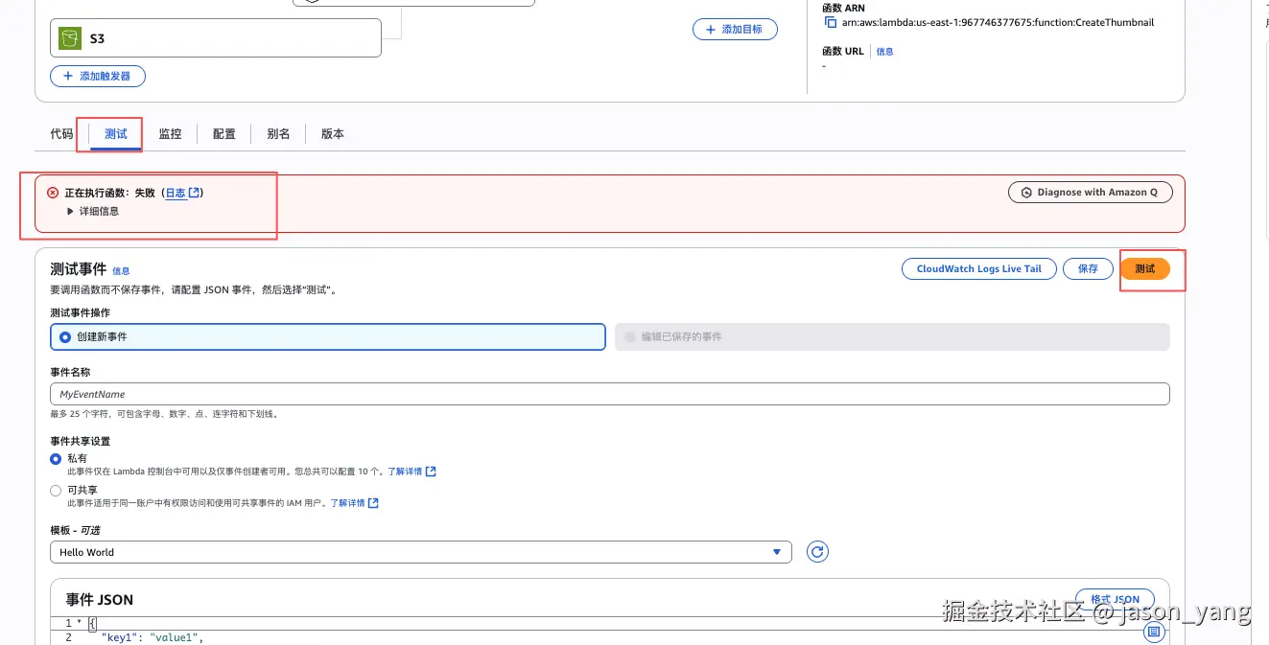This screenshot has height=645, width=1269.
Task: Open the Hello World template dropdown
Action: pos(420,552)
